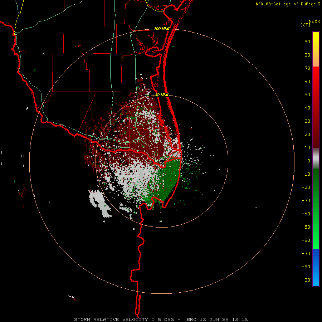Click the -90 value on the velocity scale
322x322 pixels.
pyautogui.click(x=306, y=280)
